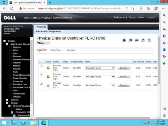Go back with browser back arrow
This screenshot has height=126, width=168.
pos(5,8)
